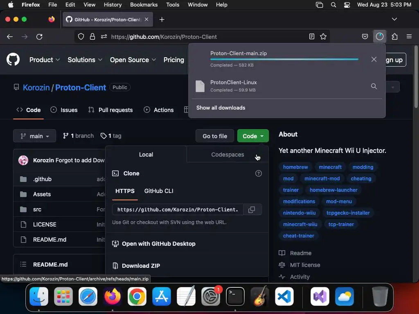419x314 pixels.
Task: Click the README outline list icon
Action: (23, 265)
